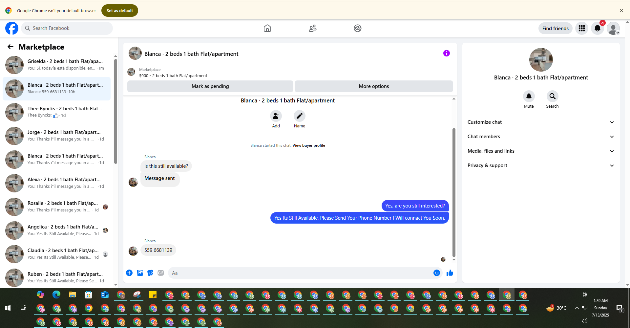Open Angelica conversation in list
The image size is (630, 328).
point(56,230)
